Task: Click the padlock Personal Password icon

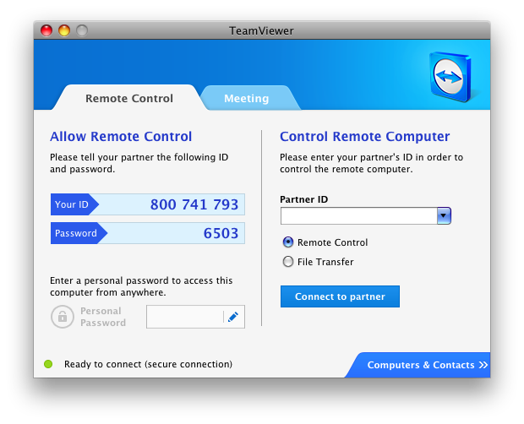Action: point(63,317)
